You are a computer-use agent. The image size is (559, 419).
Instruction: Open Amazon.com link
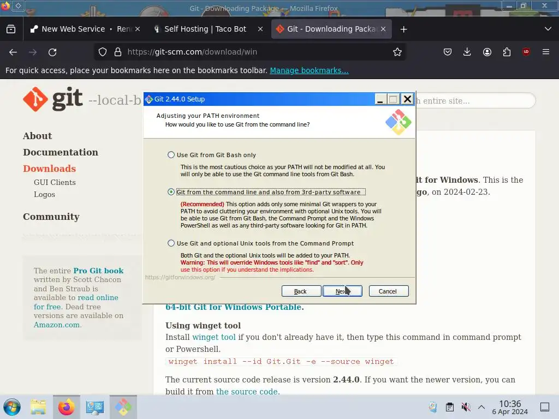tap(57, 325)
